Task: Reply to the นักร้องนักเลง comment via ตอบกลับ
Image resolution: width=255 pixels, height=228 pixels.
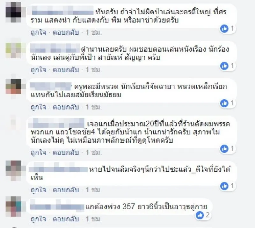Action: click(x=66, y=70)
